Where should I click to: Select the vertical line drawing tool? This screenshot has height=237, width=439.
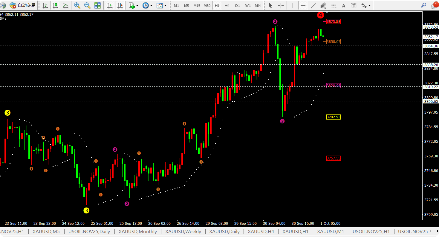pos(293,5)
